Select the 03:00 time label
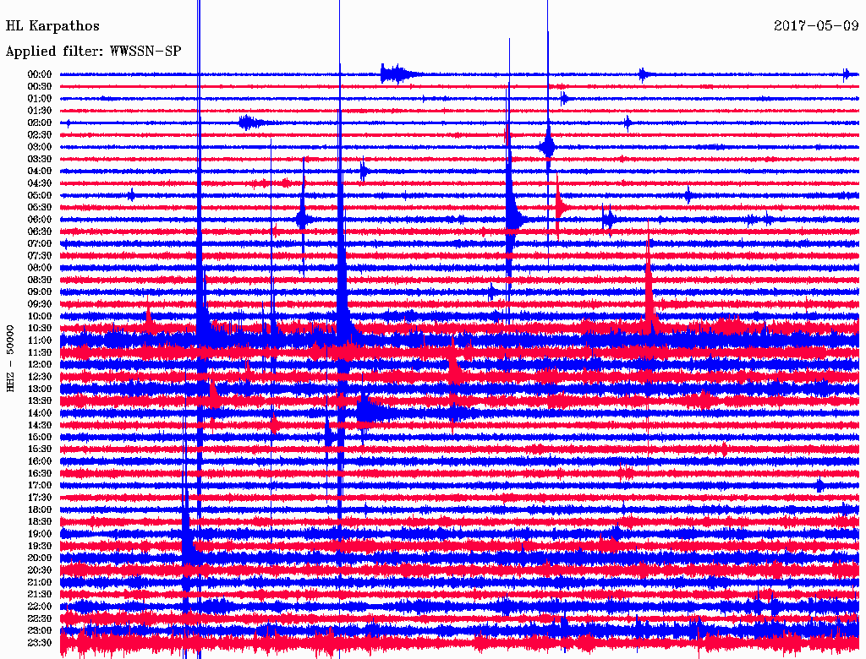The width and height of the screenshot is (866, 659). point(40,147)
